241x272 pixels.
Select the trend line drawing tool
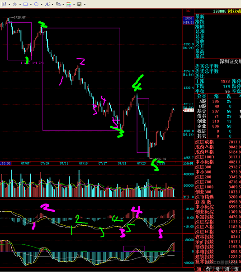click(4, 4)
